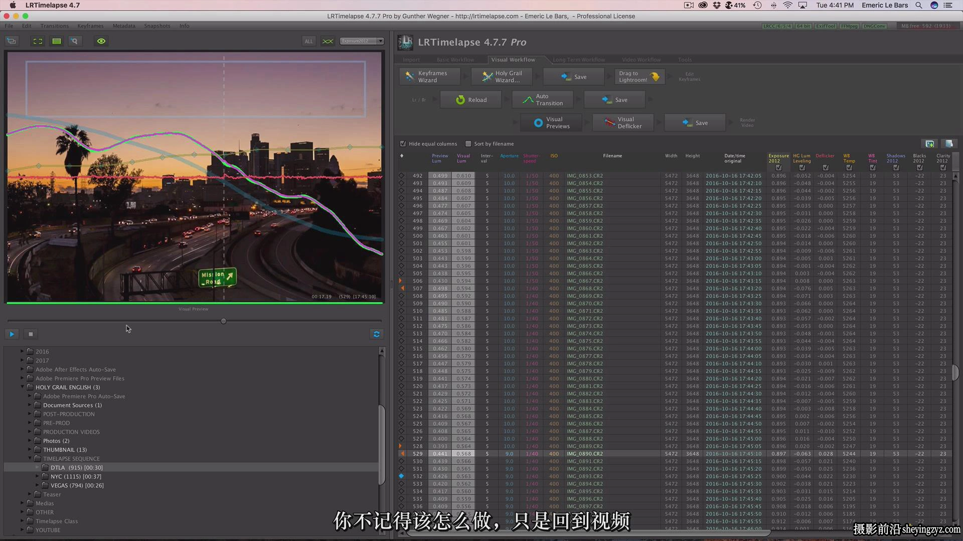Enable Sort by filename checkbox
963x541 pixels.
pyautogui.click(x=468, y=144)
